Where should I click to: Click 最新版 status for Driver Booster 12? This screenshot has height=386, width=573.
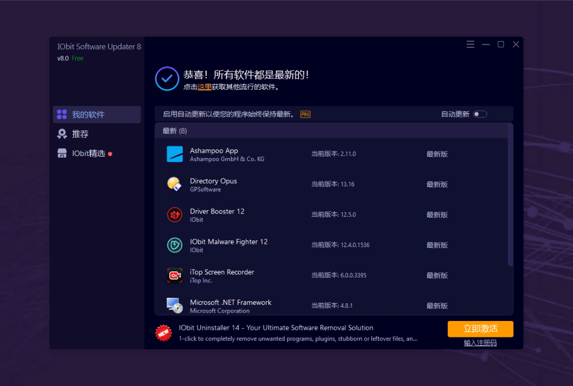[x=437, y=215]
